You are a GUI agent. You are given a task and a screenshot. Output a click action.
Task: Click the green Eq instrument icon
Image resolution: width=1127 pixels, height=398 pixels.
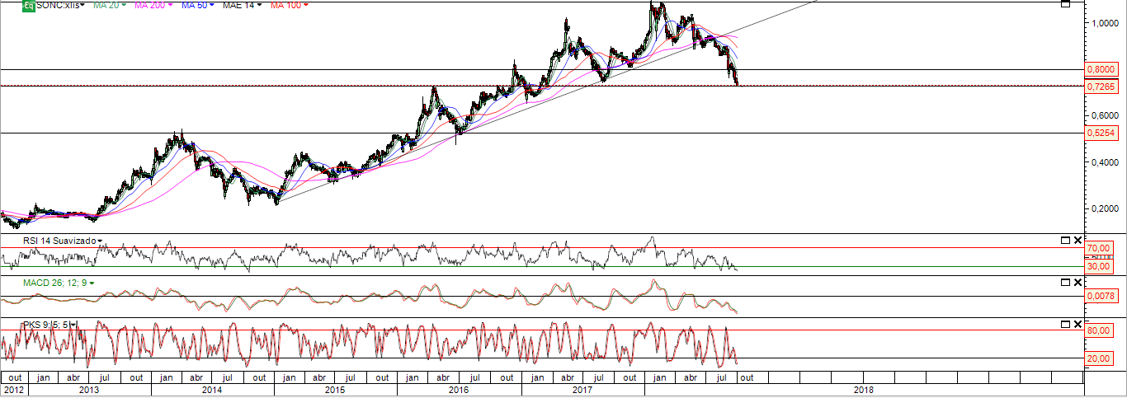pyautogui.click(x=28, y=5)
